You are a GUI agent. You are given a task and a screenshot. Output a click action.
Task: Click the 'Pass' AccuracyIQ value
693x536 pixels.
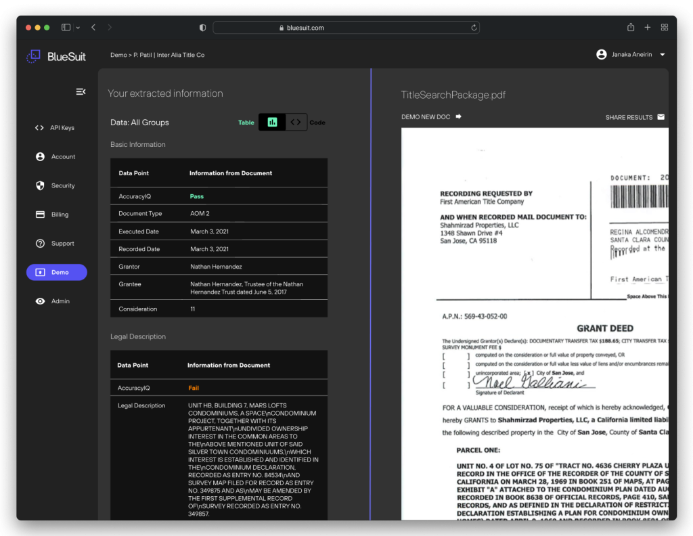(197, 196)
